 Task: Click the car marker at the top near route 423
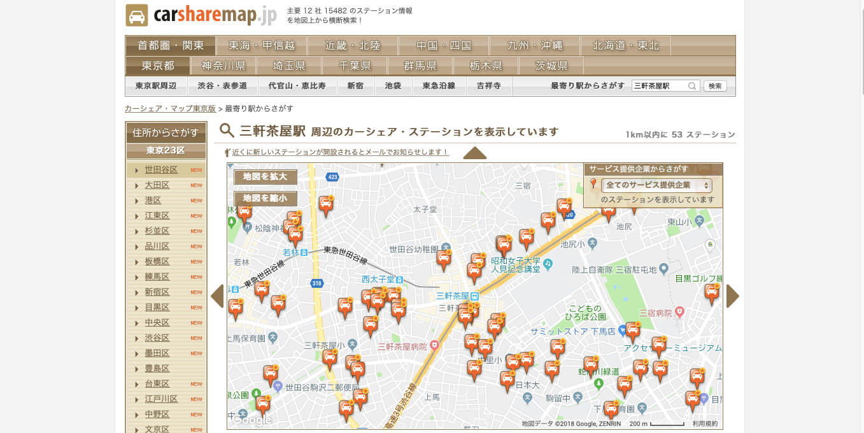(326, 206)
